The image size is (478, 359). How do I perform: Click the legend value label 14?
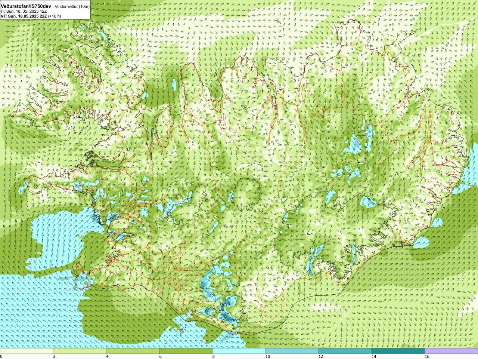tap(374, 356)
